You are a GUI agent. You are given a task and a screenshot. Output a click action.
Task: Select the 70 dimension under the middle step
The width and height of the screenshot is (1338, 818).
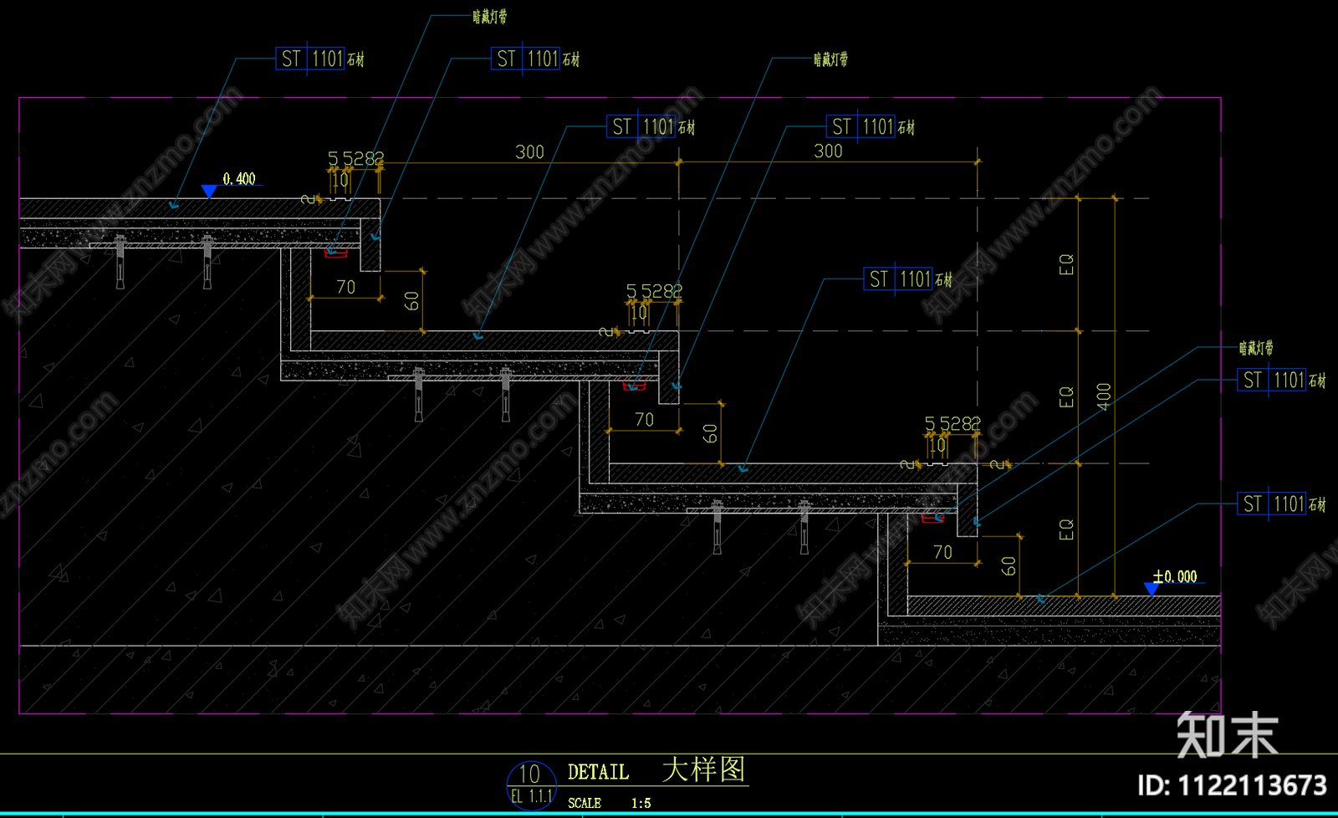tap(644, 419)
